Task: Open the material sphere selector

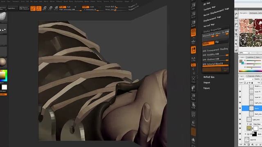Action: (3, 62)
